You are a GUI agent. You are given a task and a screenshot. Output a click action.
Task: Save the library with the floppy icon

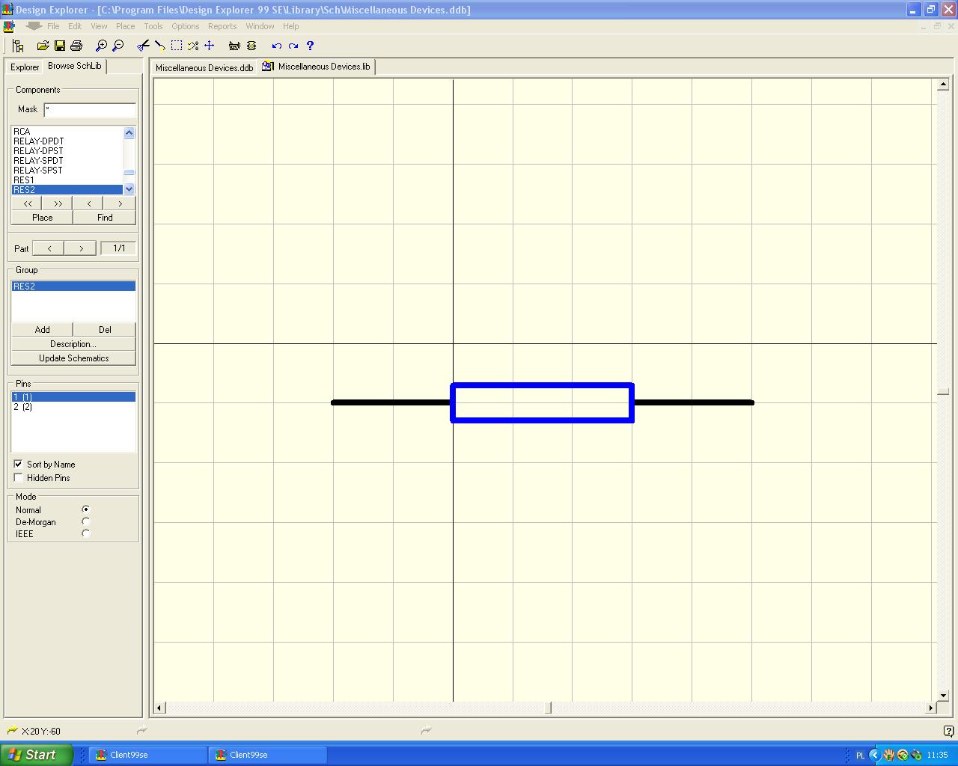tap(60, 46)
